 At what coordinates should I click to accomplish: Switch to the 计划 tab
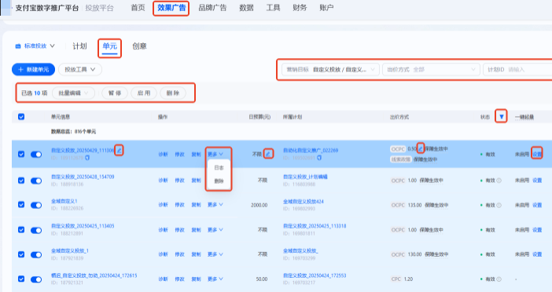point(79,46)
